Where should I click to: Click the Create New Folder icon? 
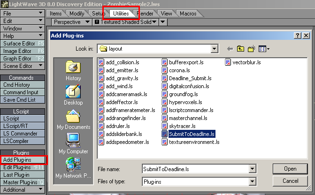[x=251, y=49]
